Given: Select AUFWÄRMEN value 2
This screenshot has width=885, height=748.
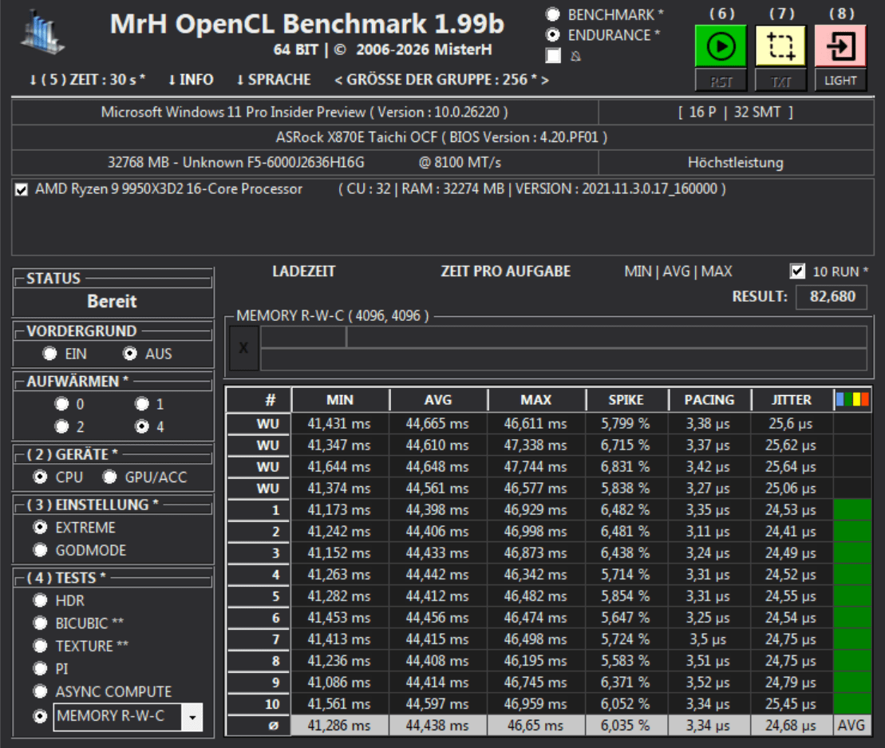Looking at the screenshot, I should [61, 426].
